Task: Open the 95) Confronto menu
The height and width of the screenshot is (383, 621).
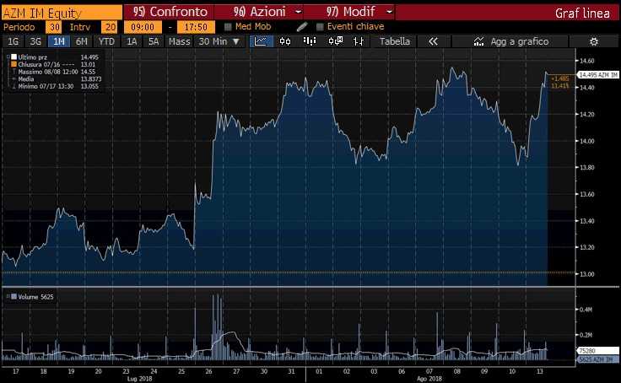Action: pyautogui.click(x=170, y=13)
